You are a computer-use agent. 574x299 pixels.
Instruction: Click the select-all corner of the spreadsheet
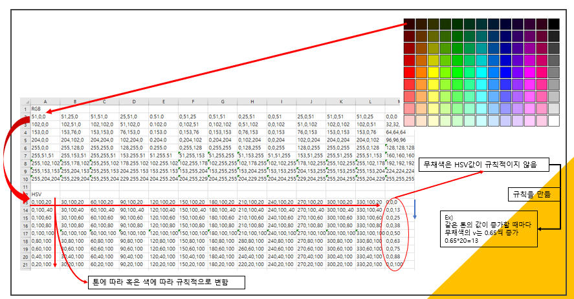coord(25,101)
